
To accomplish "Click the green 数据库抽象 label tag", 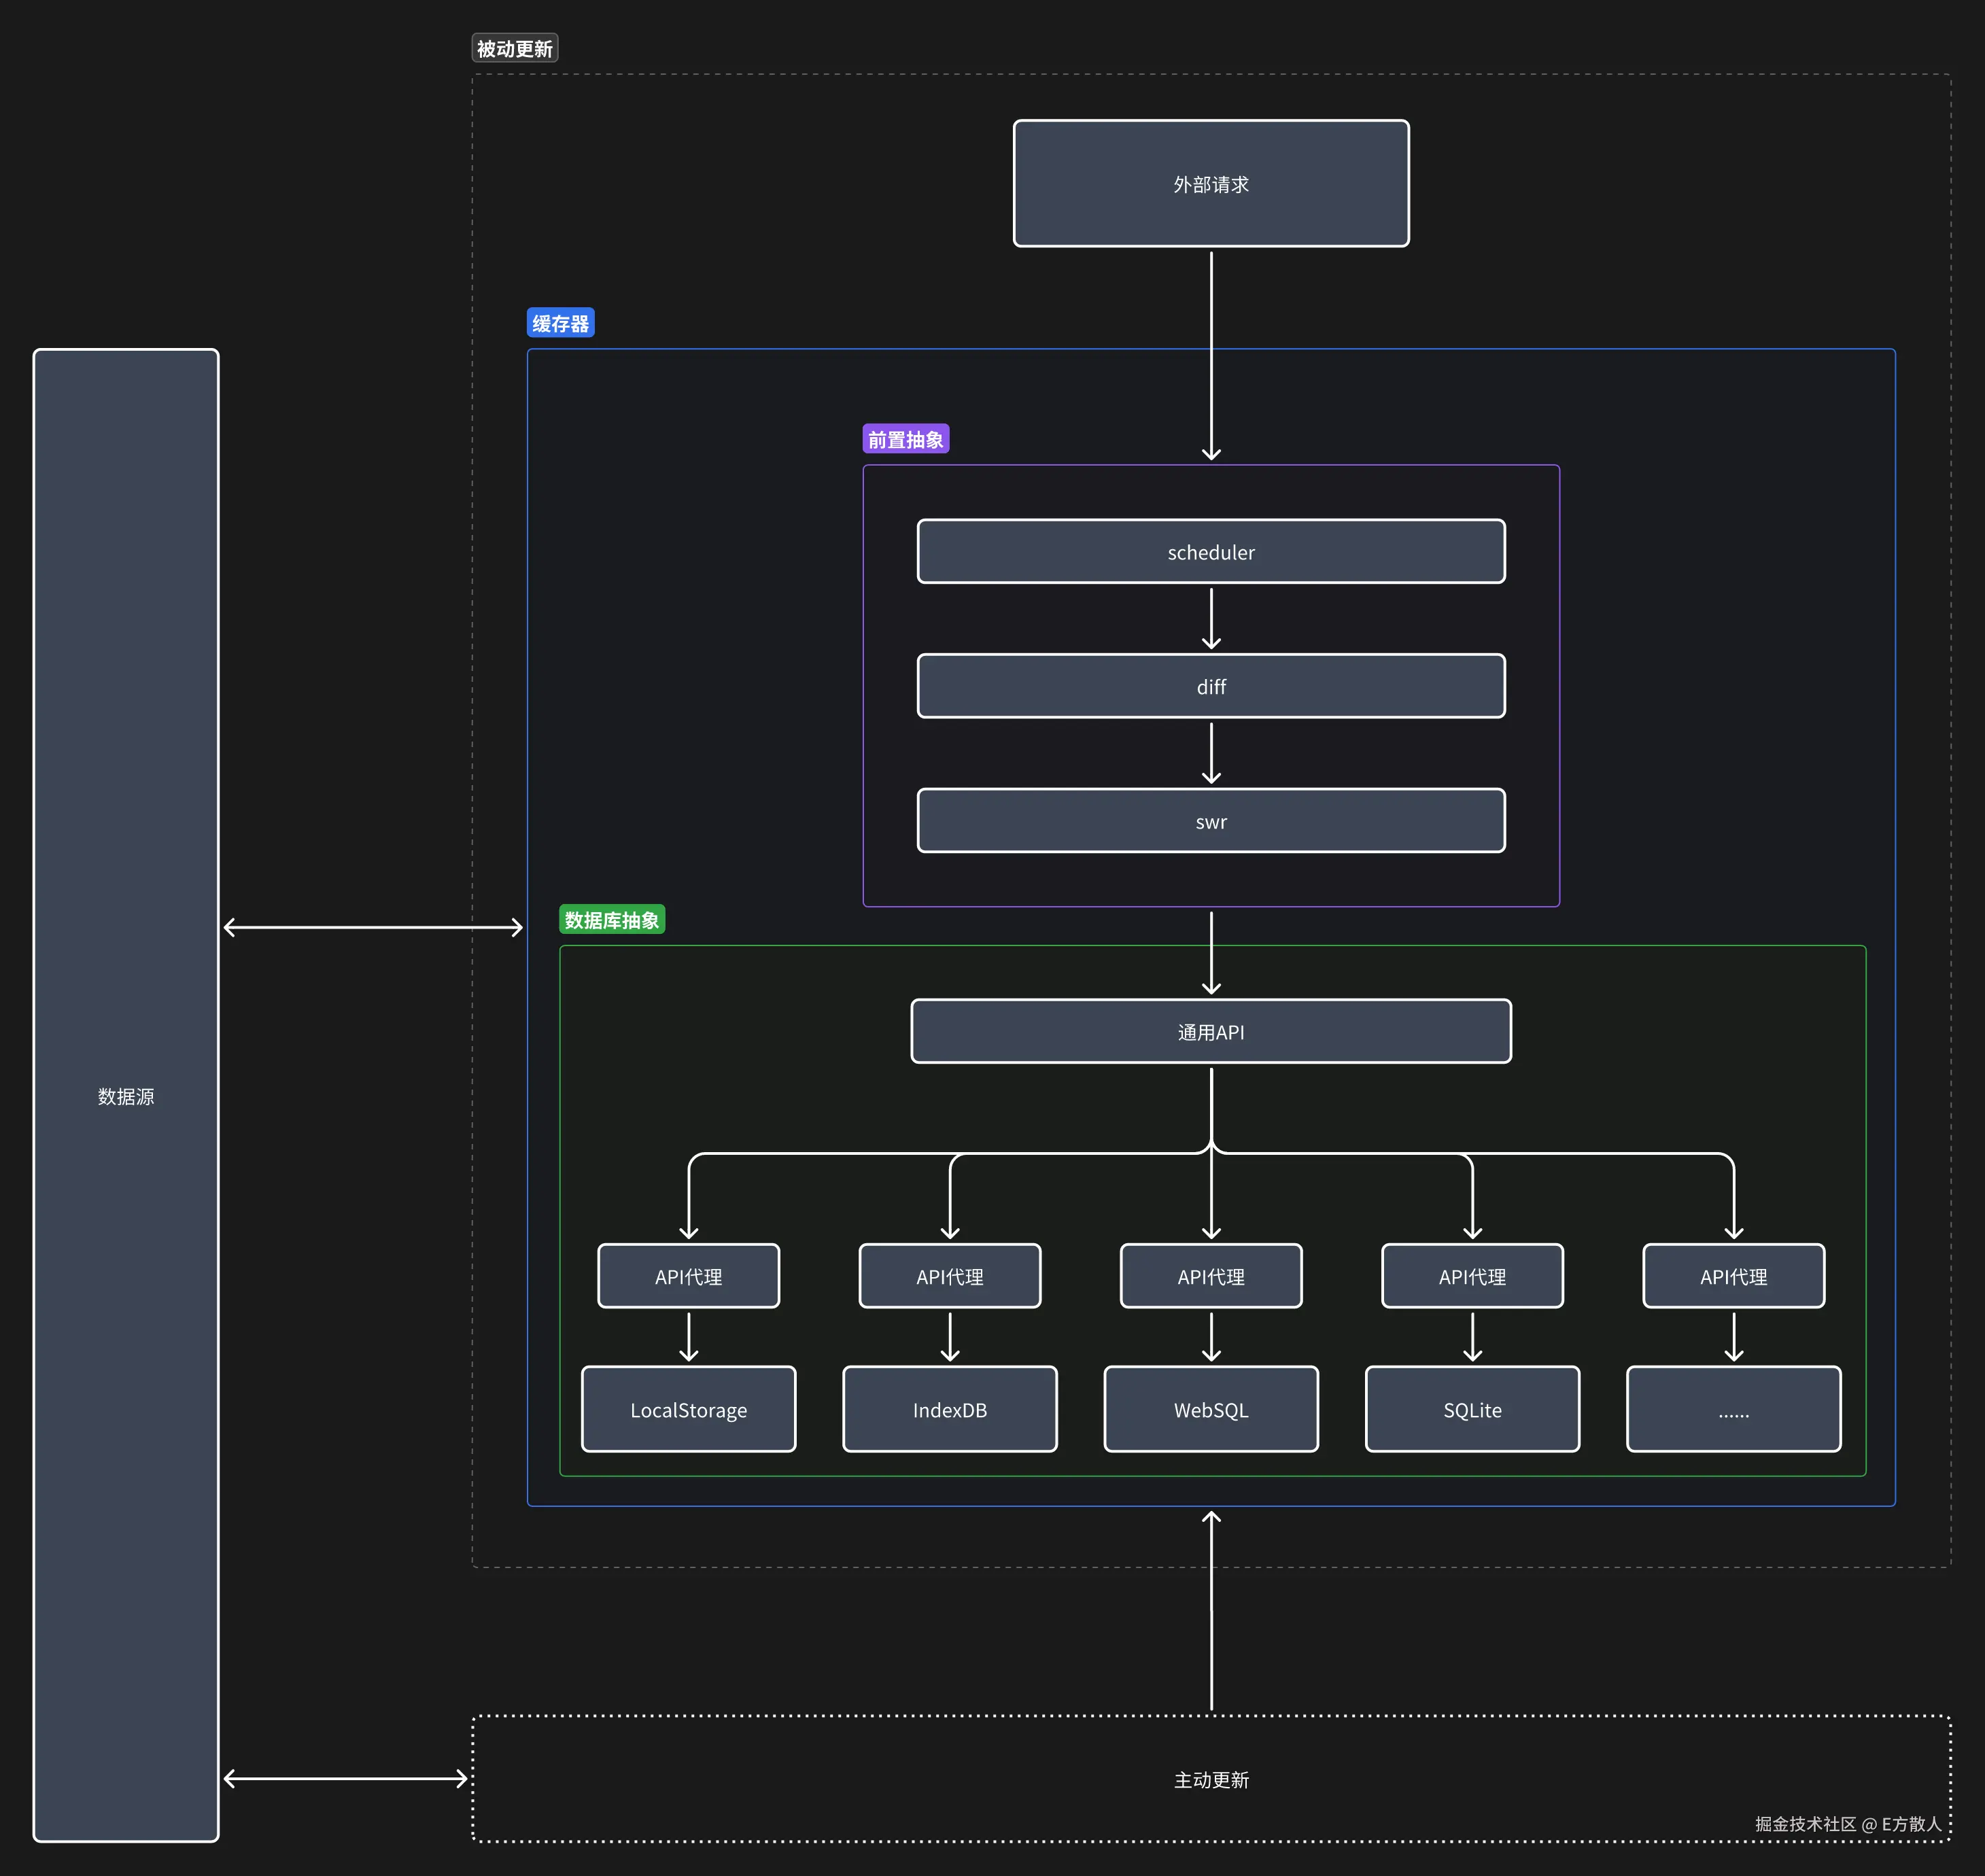I will tap(611, 920).
